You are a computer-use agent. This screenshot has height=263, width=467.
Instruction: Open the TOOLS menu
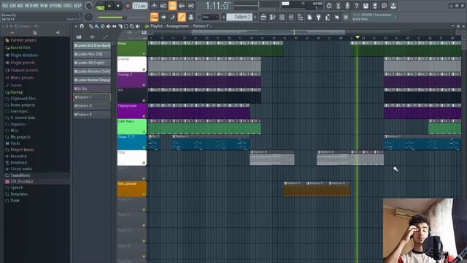pos(68,6)
